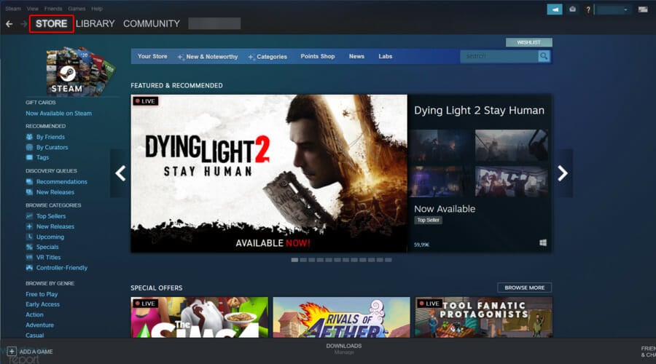Open the announcements megaphone icon
Viewport: 656px width, 364px height.
pos(555,9)
